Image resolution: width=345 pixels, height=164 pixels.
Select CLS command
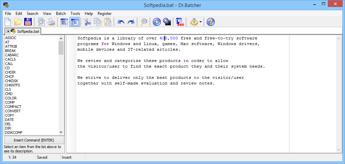[31, 89]
